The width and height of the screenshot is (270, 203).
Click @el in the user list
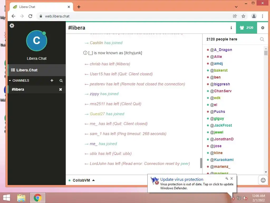[214, 105]
